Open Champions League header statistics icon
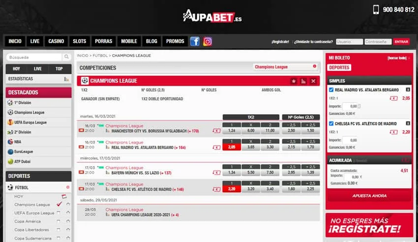Screen dimensions: 418x242 [x=303, y=81]
